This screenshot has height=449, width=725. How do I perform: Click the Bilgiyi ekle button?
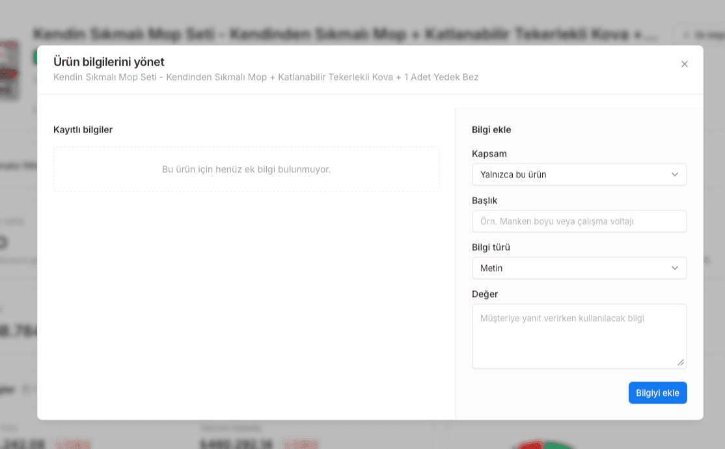pyautogui.click(x=657, y=392)
